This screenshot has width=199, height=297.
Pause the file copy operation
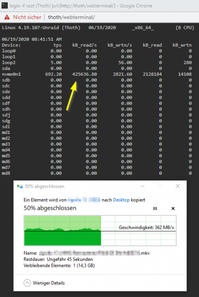(x=155, y=208)
